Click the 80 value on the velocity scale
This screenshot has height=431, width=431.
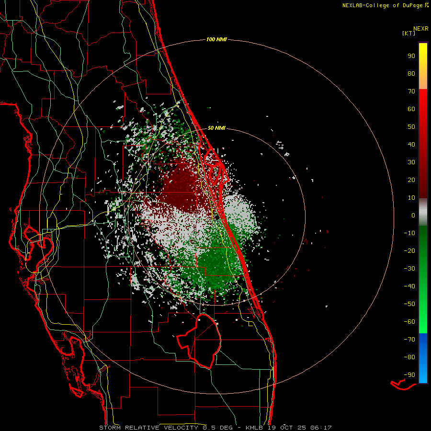[411, 73]
